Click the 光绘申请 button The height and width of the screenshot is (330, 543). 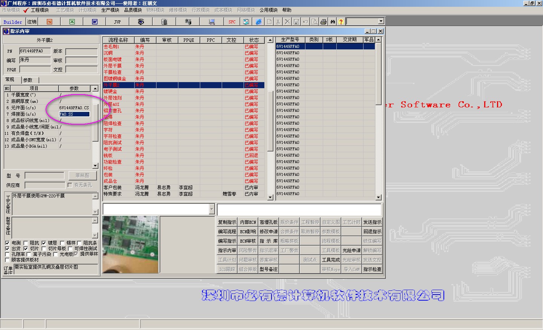click(351, 251)
